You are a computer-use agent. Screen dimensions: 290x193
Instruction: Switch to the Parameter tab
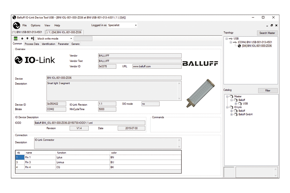tap(63, 44)
